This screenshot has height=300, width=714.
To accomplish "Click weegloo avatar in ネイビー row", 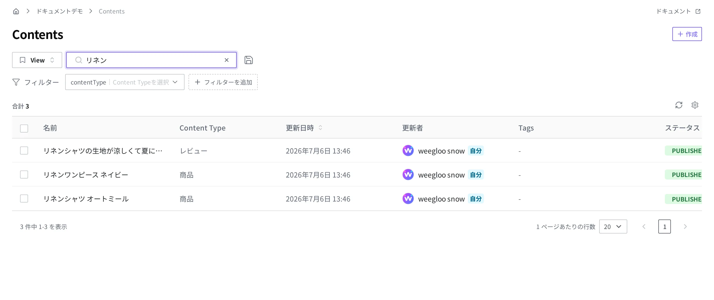I will (x=408, y=175).
